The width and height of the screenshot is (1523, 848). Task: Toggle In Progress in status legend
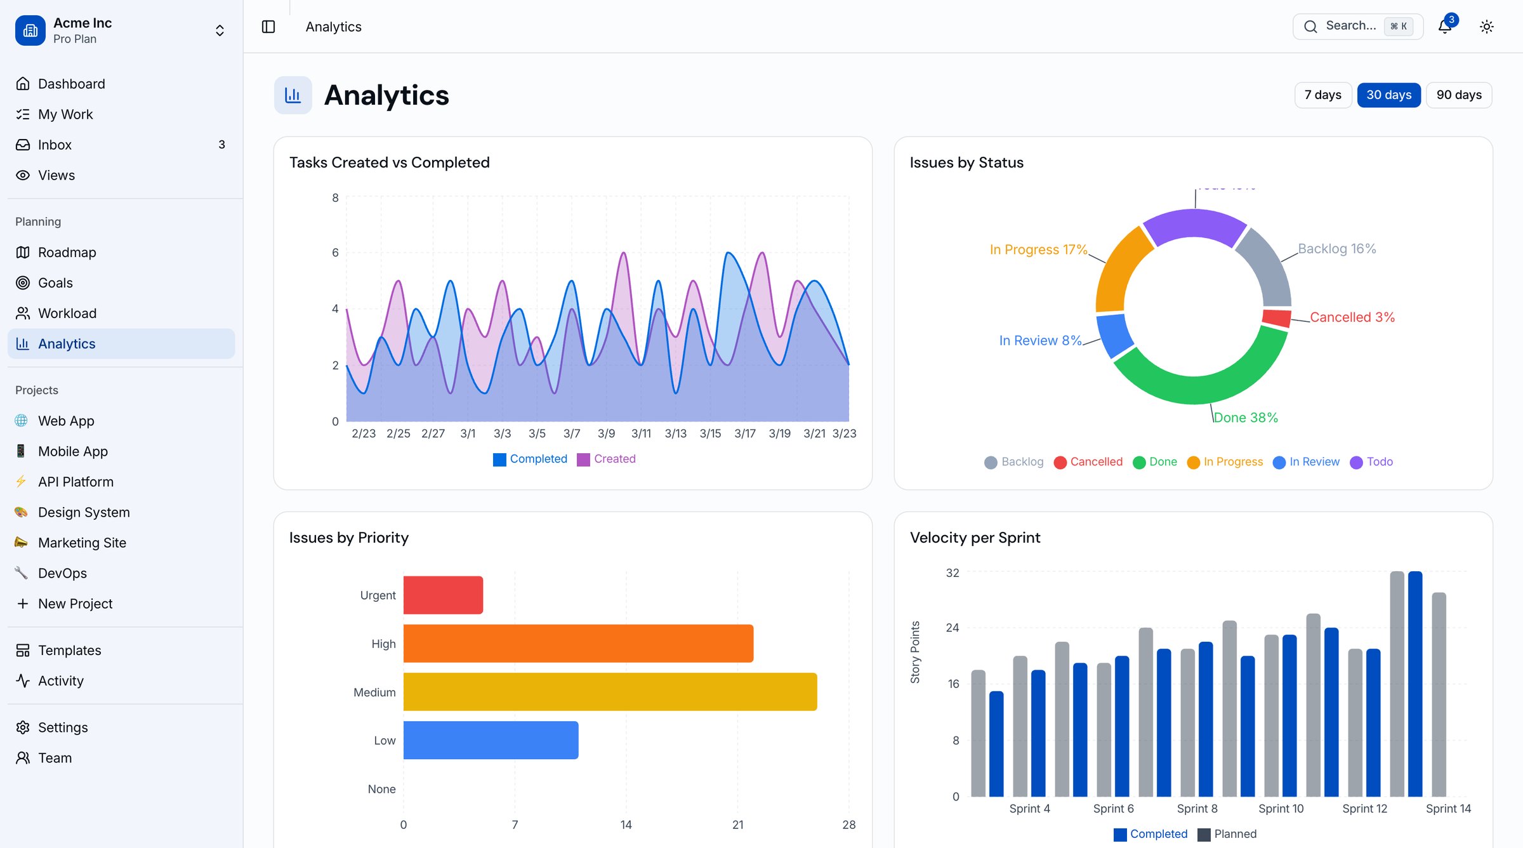click(x=1225, y=462)
